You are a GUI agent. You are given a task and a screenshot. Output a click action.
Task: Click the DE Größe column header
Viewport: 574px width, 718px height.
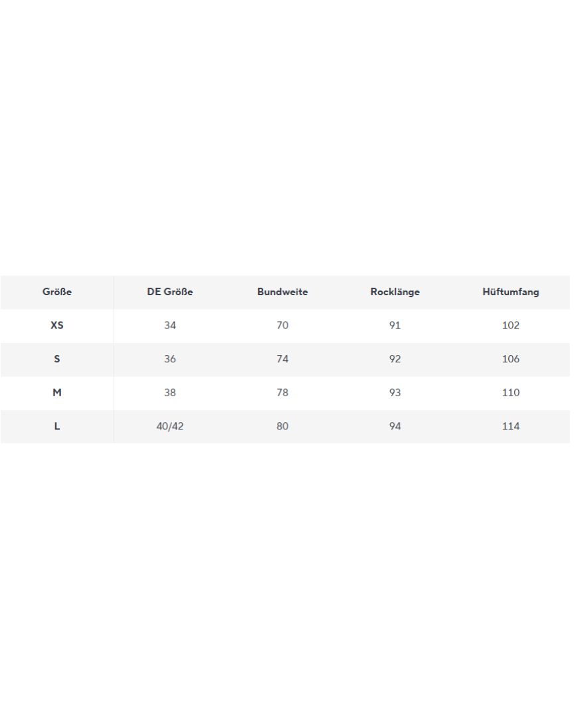click(170, 292)
